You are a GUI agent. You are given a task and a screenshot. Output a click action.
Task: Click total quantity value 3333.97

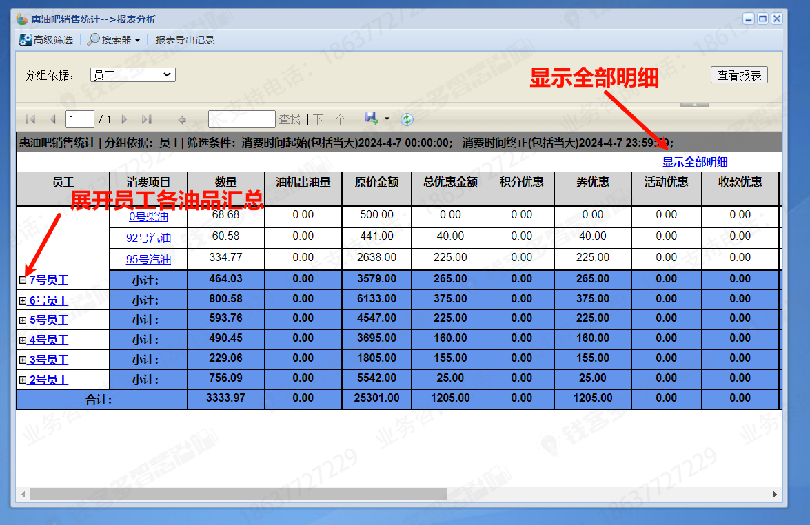(225, 398)
